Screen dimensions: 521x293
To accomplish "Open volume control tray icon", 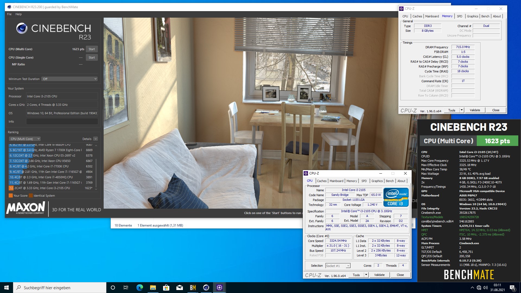I will click(x=485, y=288).
